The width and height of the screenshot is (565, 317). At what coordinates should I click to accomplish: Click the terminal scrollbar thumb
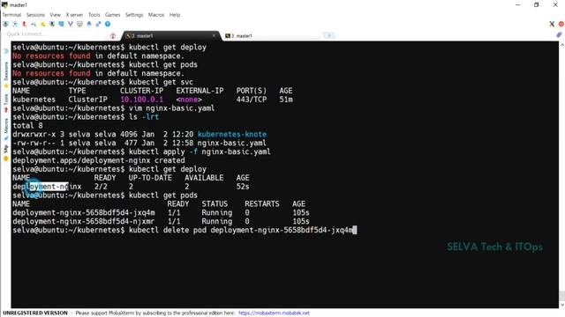click(561, 296)
